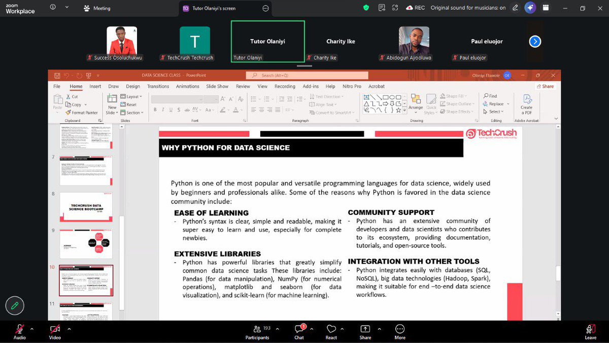Image resolution: width=609 pixels, height=343 pixels.
Task: Click the Share screen button
Action: (x=365, y=331)
